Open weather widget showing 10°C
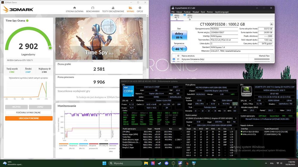The width and height of the screenshot is (298, 167). [x=13, y=163]
